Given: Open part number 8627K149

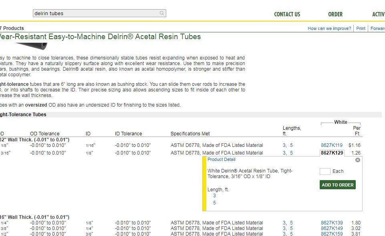Looking at the screenshot, I should pyautogui.click(x=332, y=228).
